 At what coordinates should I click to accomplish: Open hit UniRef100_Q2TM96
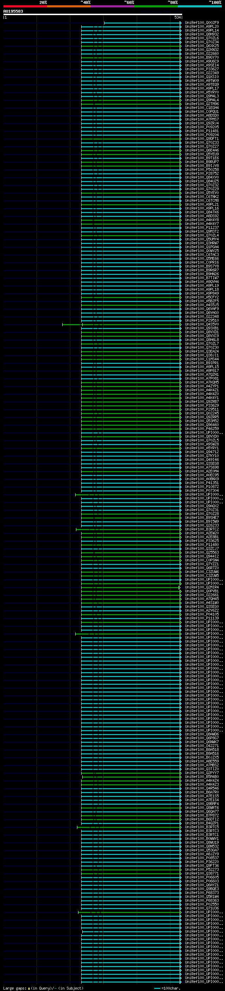pos(202,104)
